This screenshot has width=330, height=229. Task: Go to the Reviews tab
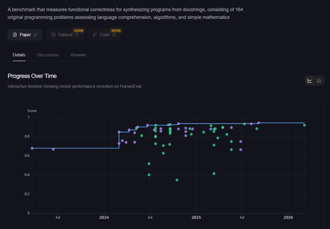coord(78,55)
